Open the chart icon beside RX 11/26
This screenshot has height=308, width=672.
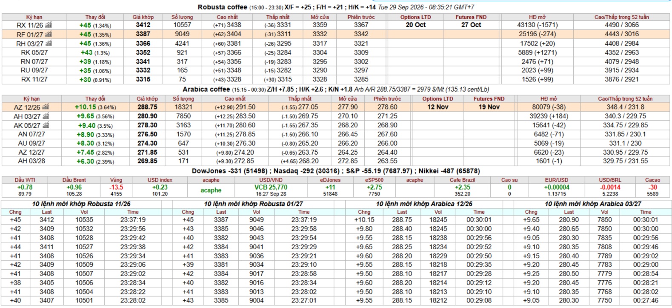(49, 25)
